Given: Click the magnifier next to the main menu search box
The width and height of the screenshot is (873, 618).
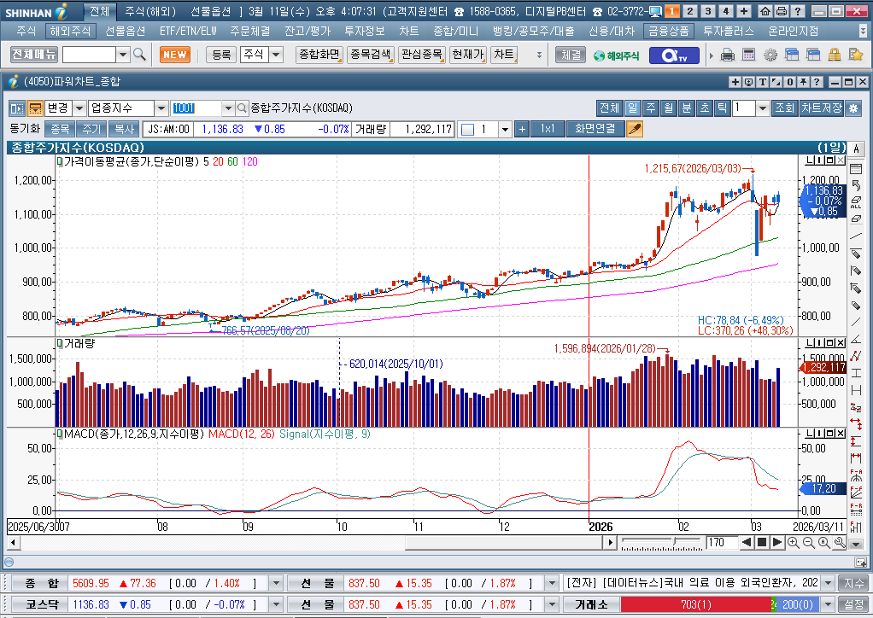Looking at the screenshot, I should (139, 55).
